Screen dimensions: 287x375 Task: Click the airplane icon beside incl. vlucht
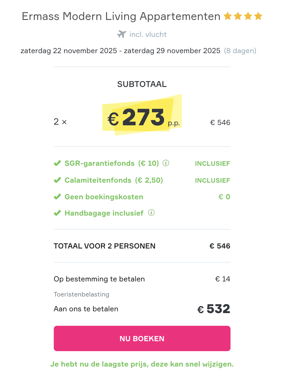pyautogui.click(x=121, y=34)
